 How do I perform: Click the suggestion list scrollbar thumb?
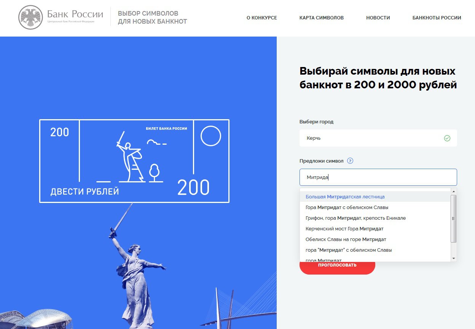tap(453, 219)
